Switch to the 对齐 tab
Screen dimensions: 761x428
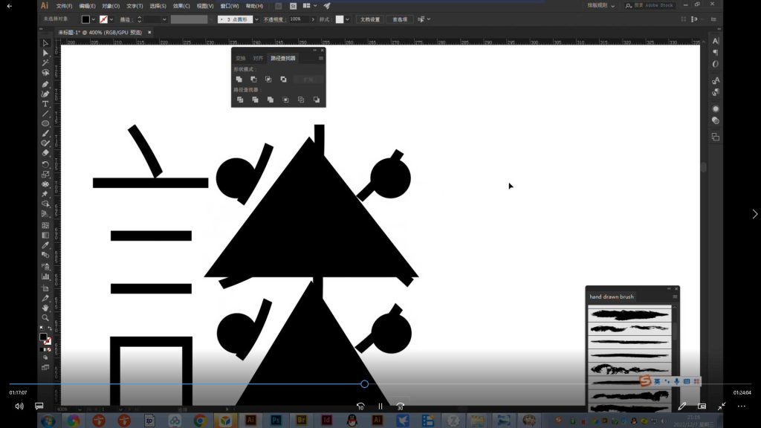(258, 58)
